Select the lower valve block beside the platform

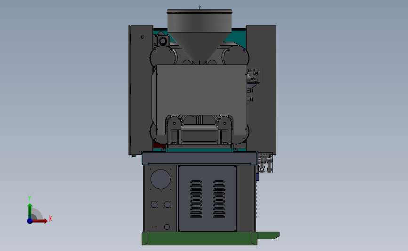(x=265, y=163)
